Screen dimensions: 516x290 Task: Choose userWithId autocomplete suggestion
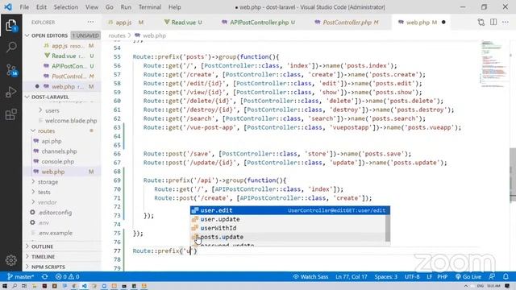[x=287, y=228]
